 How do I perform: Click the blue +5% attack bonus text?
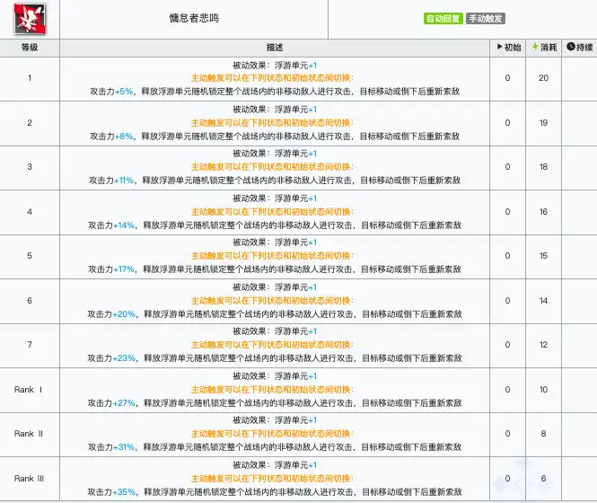pyautogui.click(x=124, y=92)
